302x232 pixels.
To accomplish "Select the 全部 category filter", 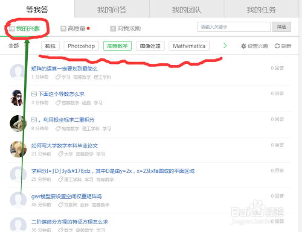I will click(x=14, y=46).
